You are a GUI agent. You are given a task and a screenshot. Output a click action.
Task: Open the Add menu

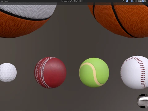(2, 1)
